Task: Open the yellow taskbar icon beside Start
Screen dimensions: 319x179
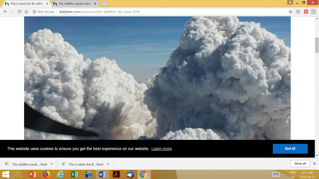Action: 19,174
